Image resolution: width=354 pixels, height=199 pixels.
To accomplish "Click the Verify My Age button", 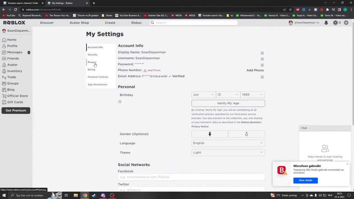I will (228, 103).
